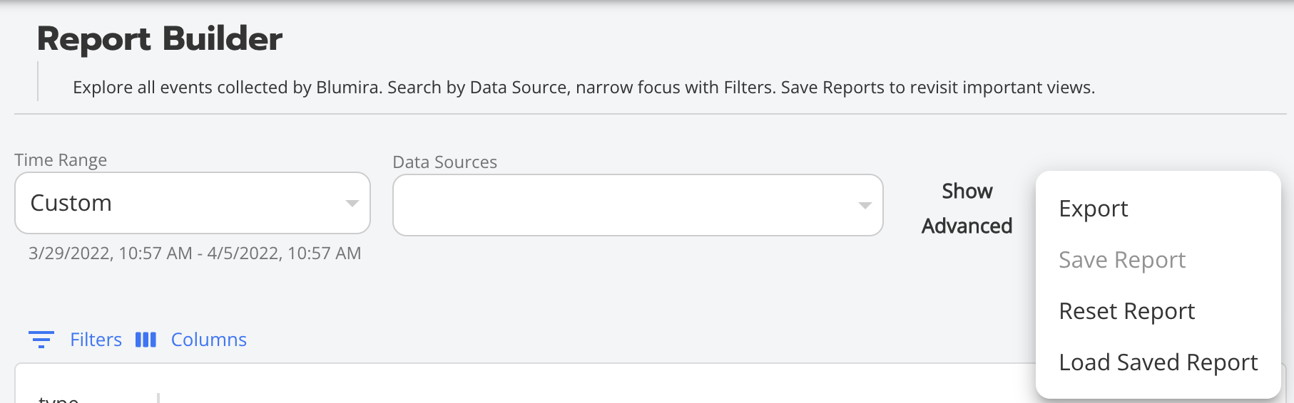Choose Export from the menu
Image resolution: width=1294 pixels, height=403 pixels.
tap(1093, 209)
